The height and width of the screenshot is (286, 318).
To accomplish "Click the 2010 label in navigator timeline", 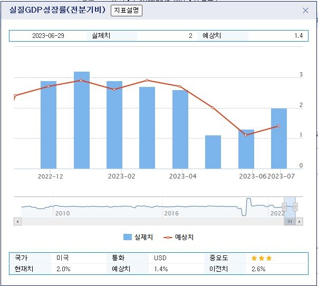I will pyautogui.click(x=62, y=213).
